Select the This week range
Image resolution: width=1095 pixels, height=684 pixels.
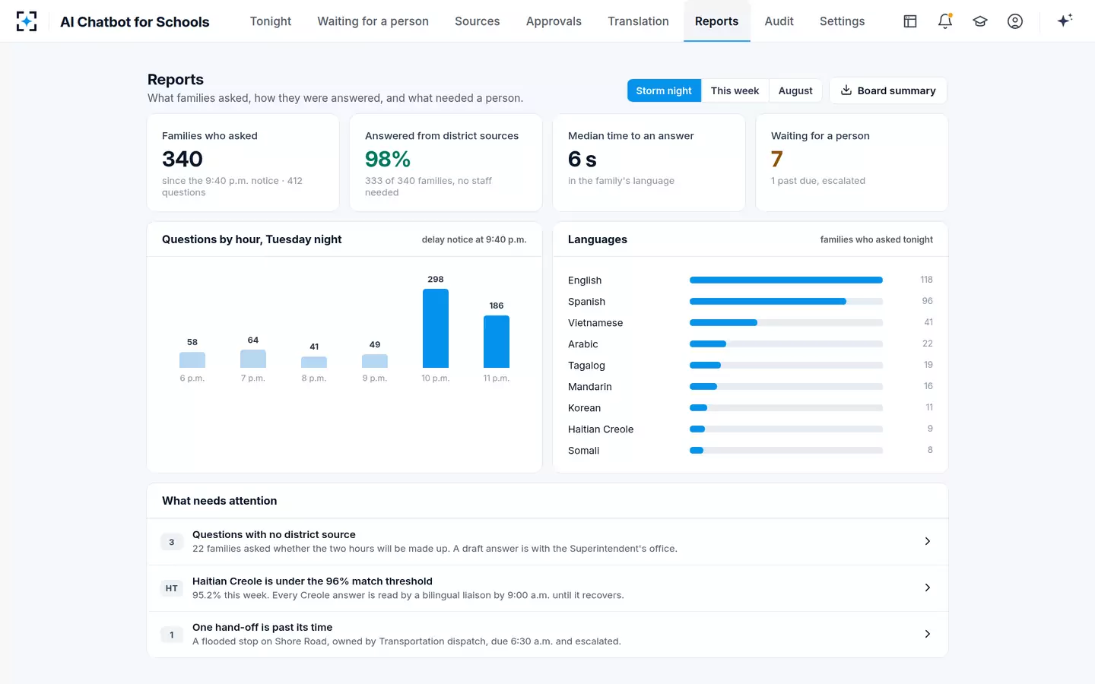click(x=735, y=90)
